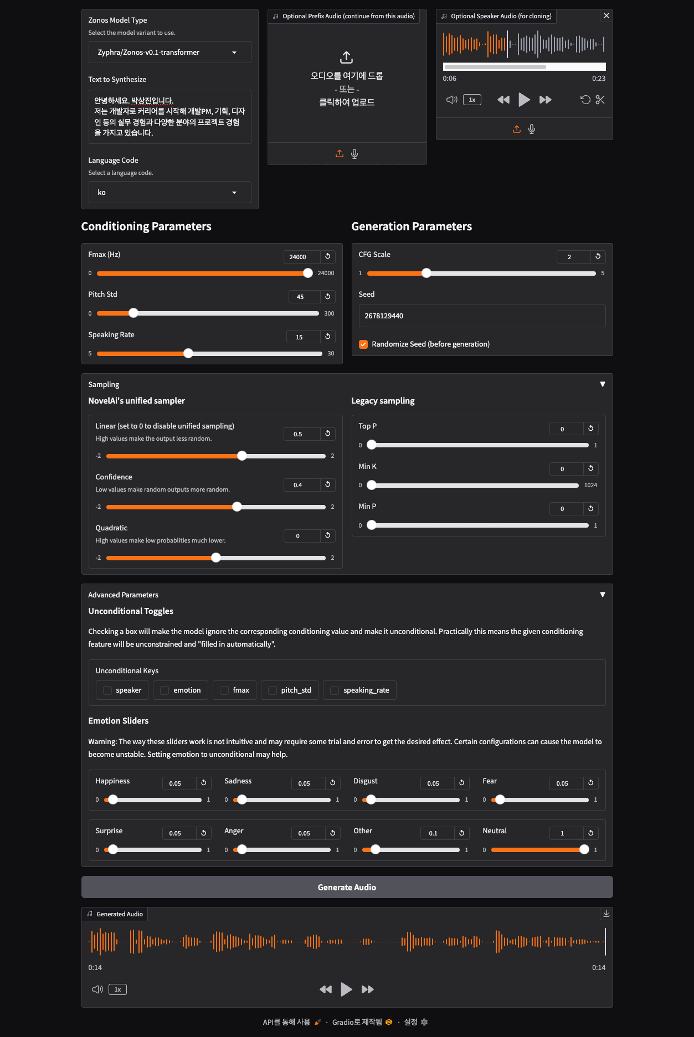694x1037 pixels.
Task: Collapse the Sampling section
Action: [x=603, y=384]
